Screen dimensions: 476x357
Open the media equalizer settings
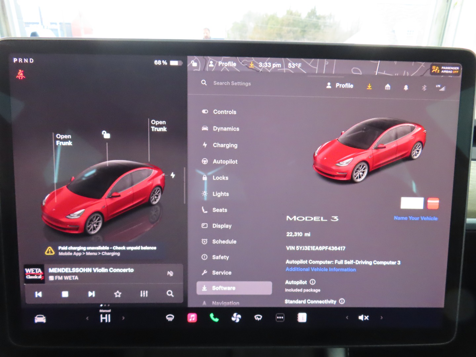pyautogui.click(x=144, y=294)
